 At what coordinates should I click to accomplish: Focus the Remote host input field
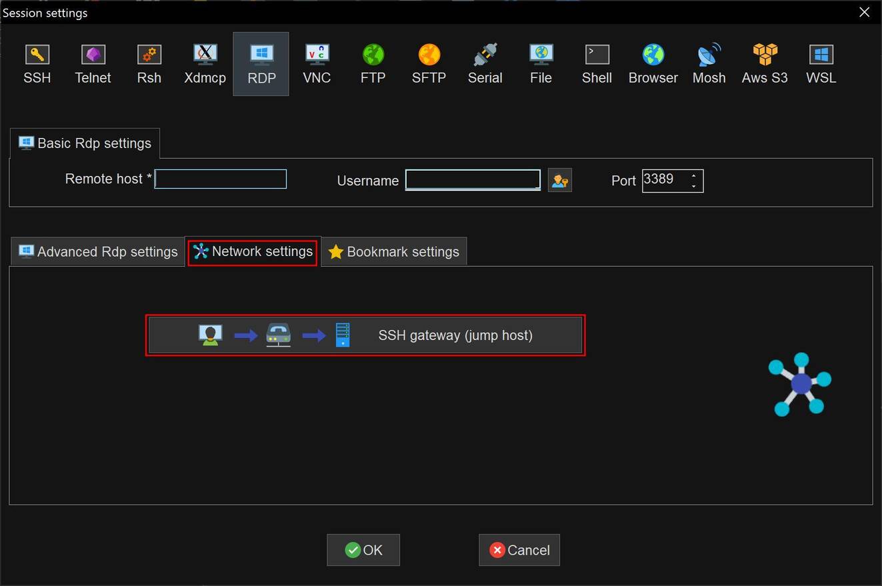[221, 179]
